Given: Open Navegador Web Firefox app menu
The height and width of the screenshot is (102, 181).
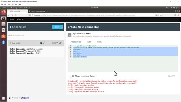Looking at the screenshot, I should click(x=20, y=8).
